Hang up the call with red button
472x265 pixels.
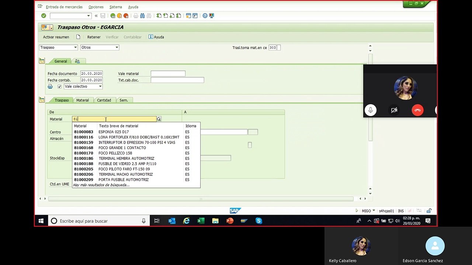[417, 110]
